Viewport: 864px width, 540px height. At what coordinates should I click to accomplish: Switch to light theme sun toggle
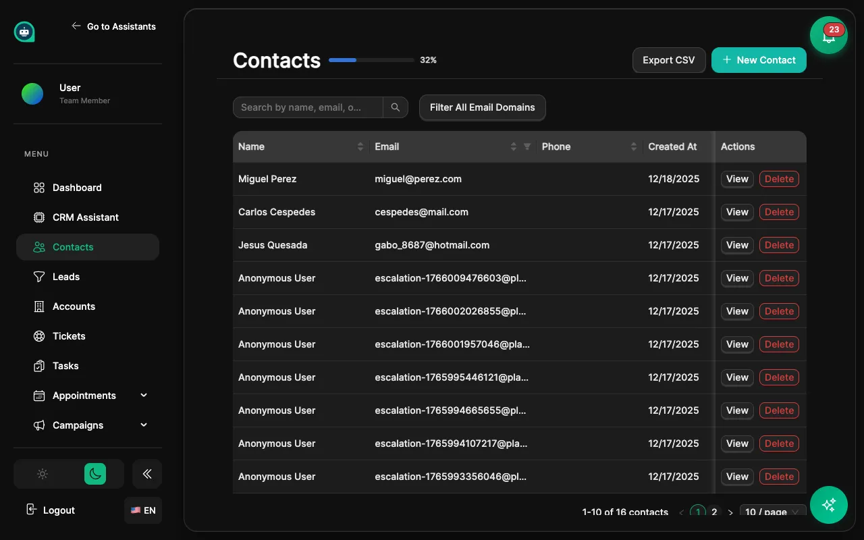click(43, 474)
